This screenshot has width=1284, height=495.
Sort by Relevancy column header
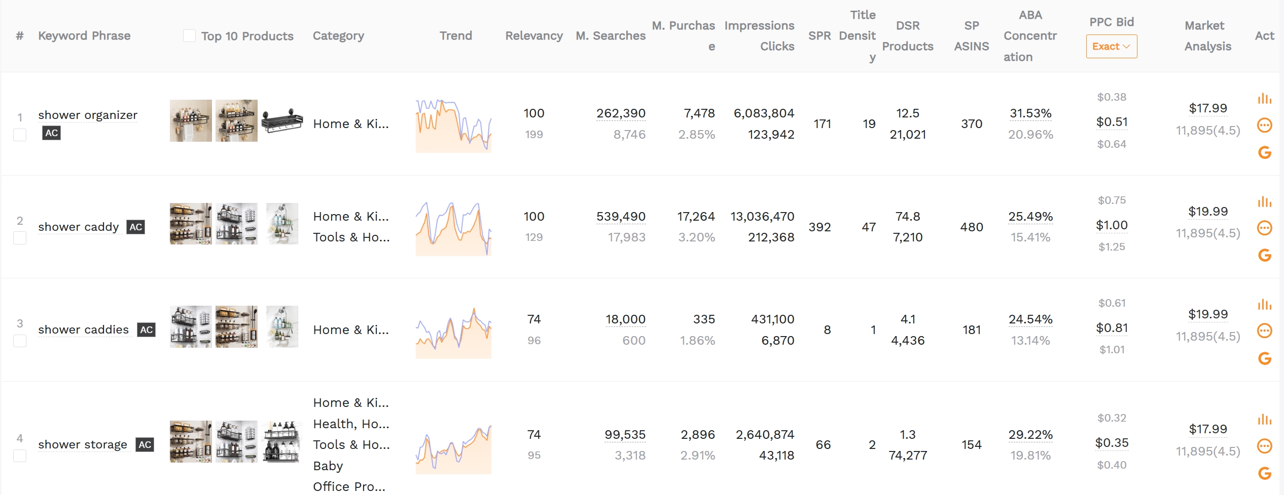(533, 36)
